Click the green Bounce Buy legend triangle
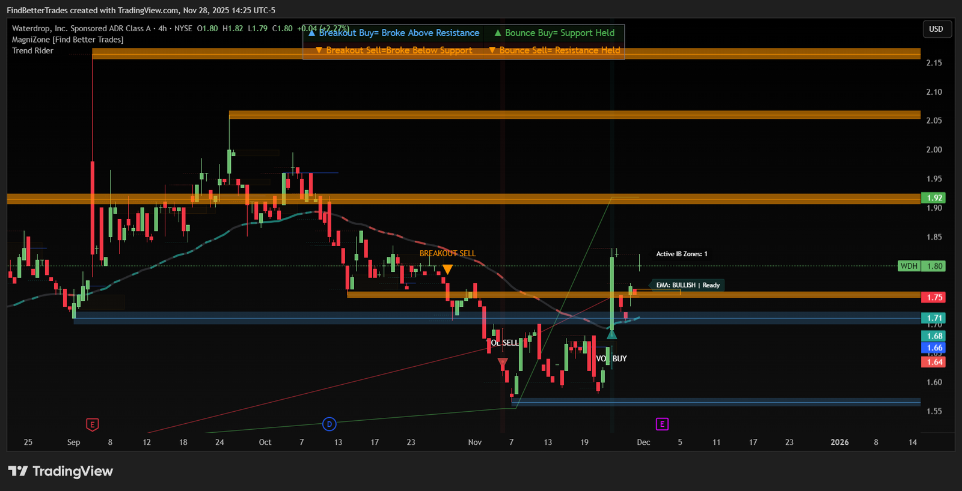962x491 pixels. (x=498, y=33)
